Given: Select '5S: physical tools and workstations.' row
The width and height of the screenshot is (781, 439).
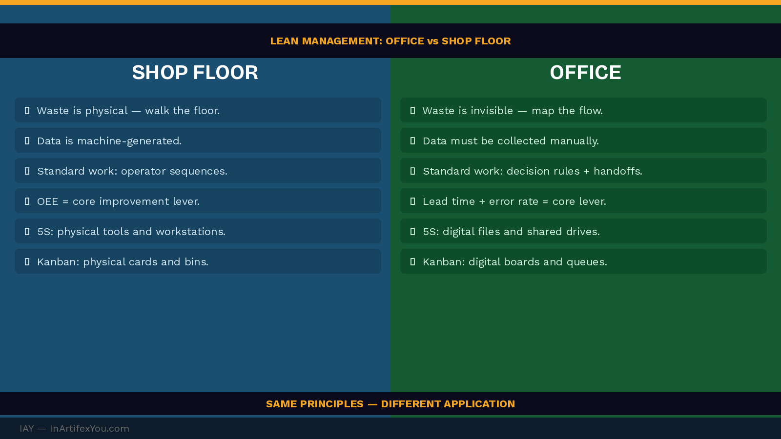Looking at the screenshot, I should [198, 231].
